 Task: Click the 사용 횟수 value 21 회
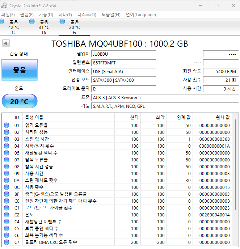point(221,80)
